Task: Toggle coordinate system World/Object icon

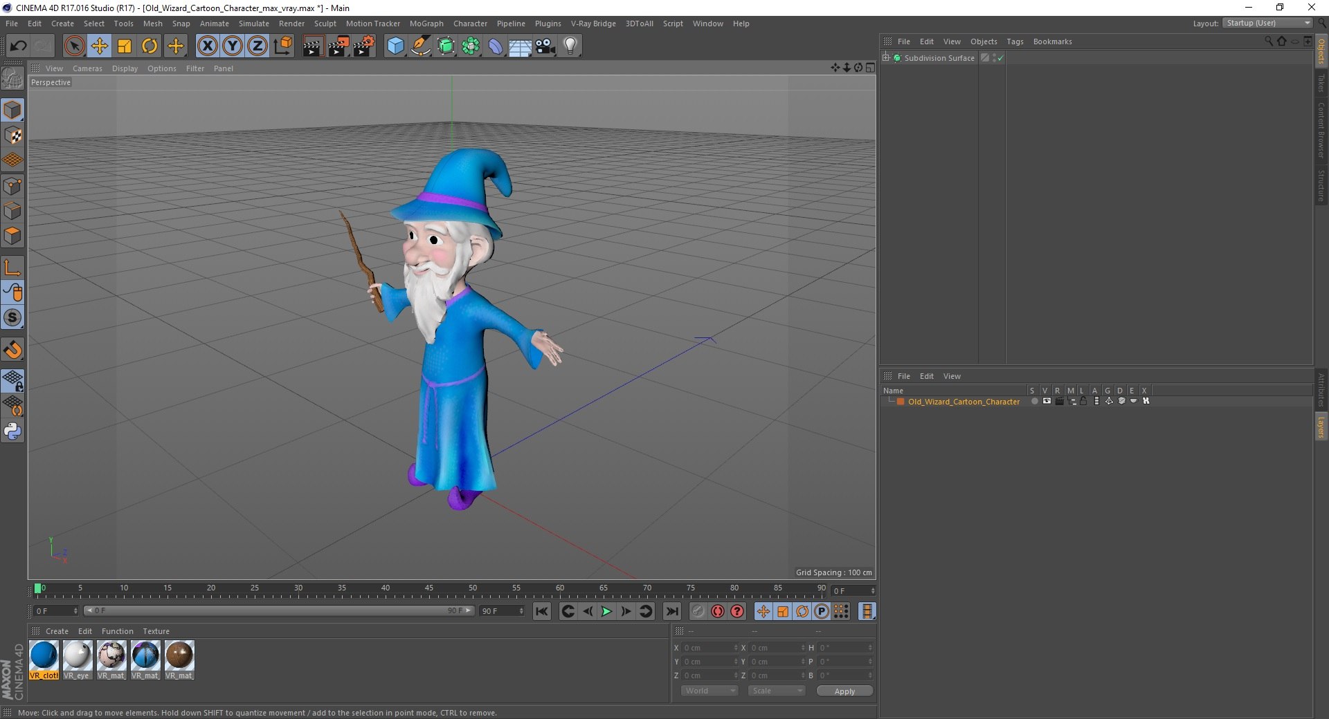Action: coord(282,46)
